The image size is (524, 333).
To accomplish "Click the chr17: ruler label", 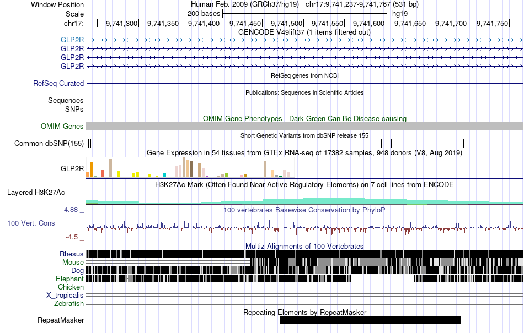I will click(x=74, y=23).
